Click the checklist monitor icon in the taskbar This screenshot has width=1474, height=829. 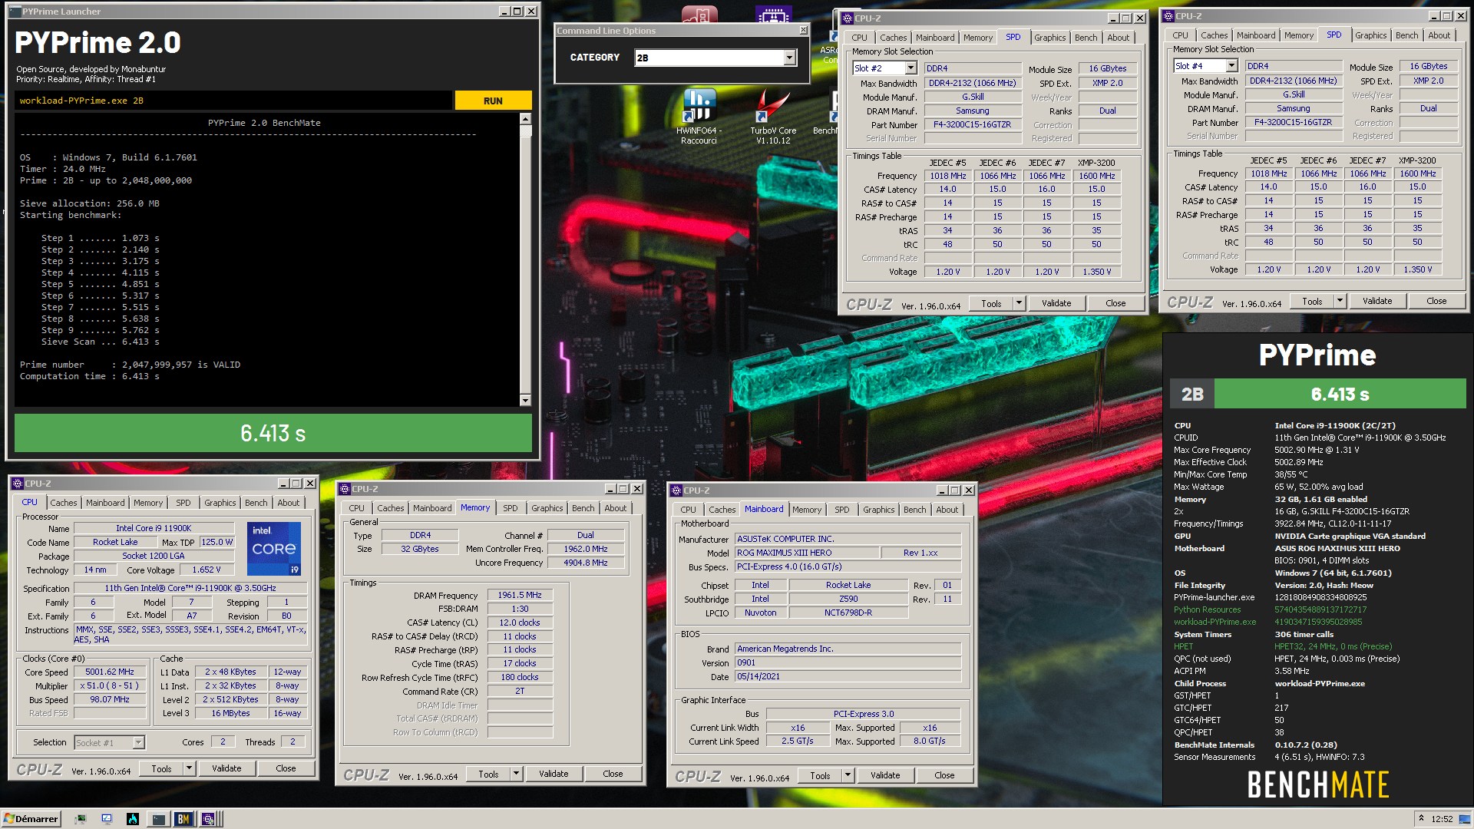click(107, 819)
